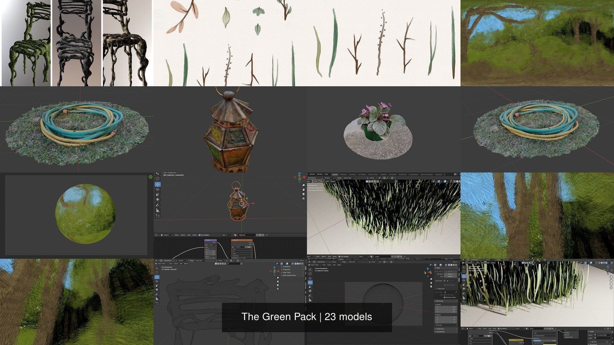Select Measure tool in wireframe chair viewport

coord(157,298)
